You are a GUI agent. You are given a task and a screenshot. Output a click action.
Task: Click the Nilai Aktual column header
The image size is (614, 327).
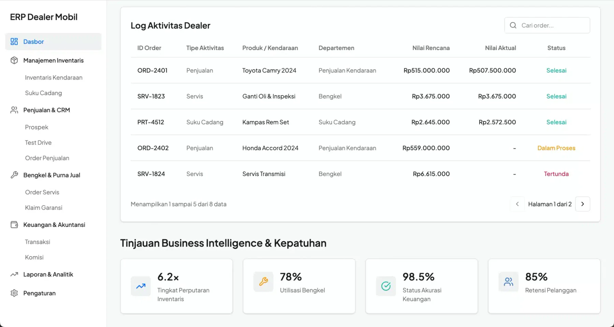coord(500,48)
